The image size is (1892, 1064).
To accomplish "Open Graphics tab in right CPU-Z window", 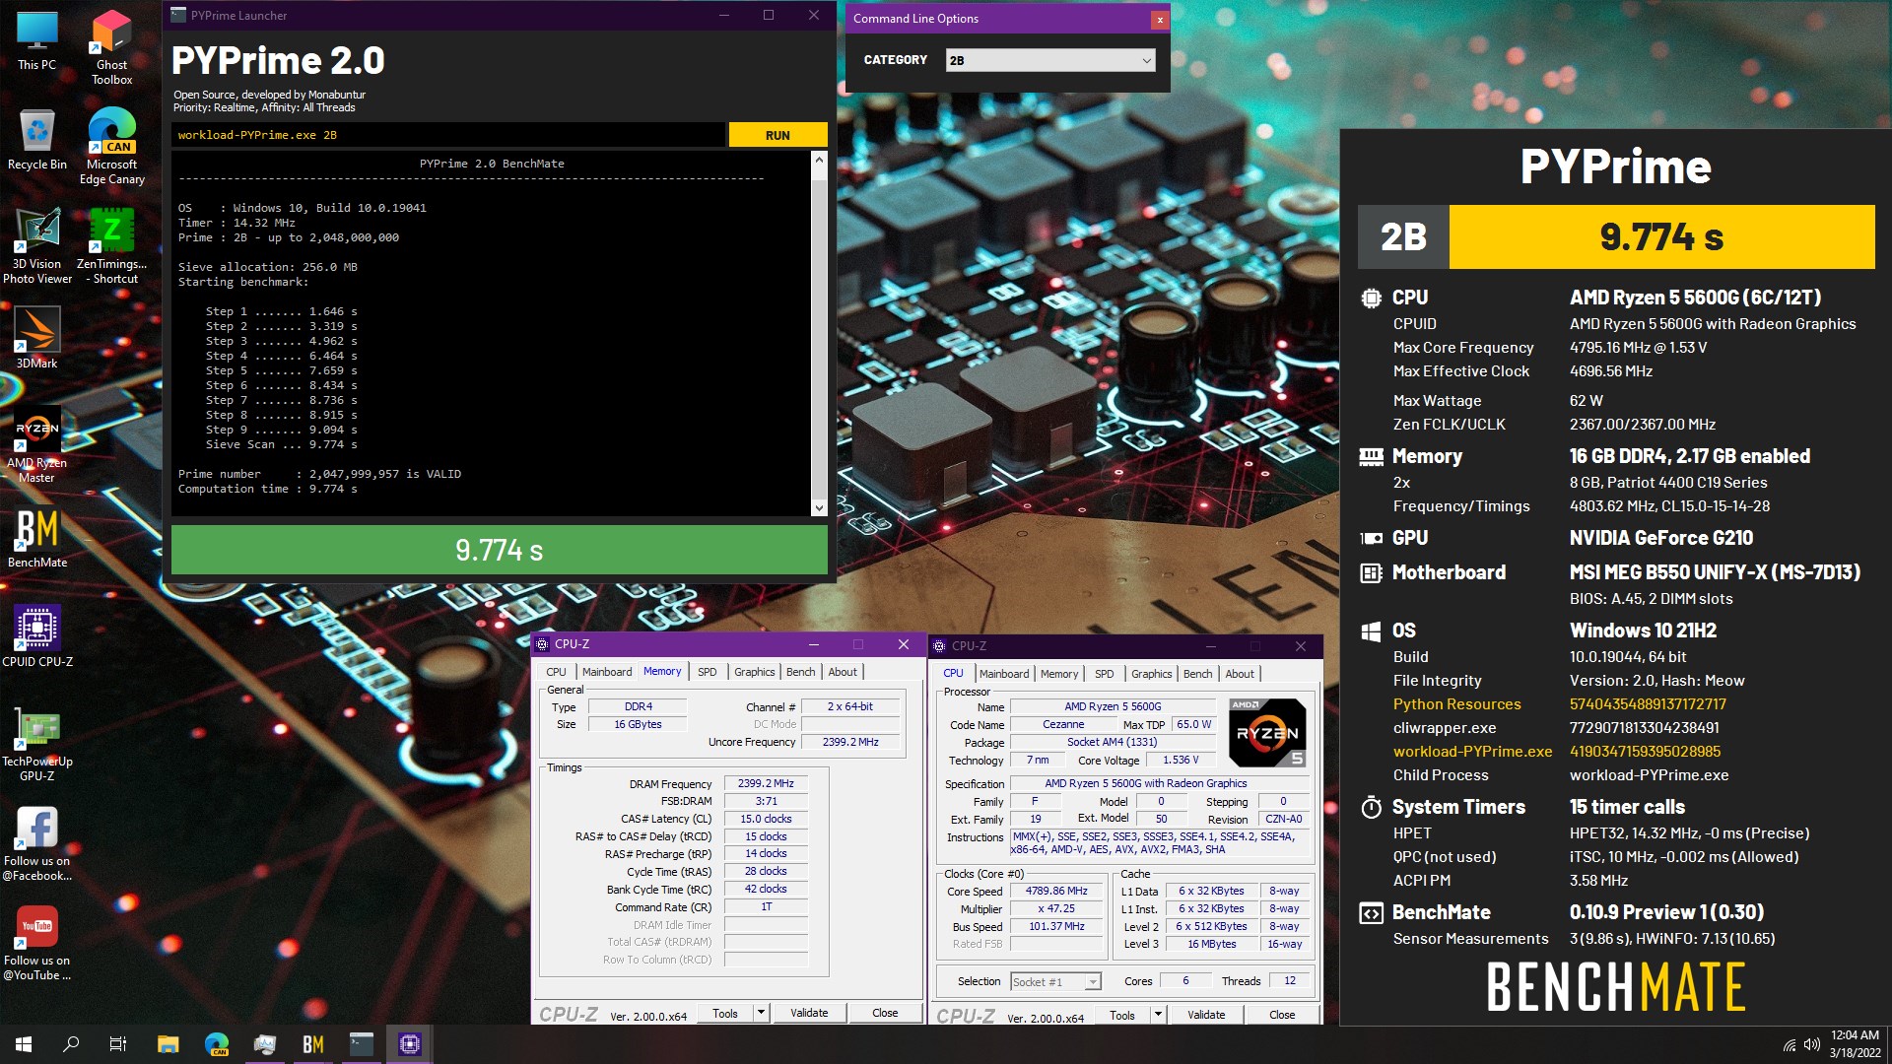I will point(1151,674).
